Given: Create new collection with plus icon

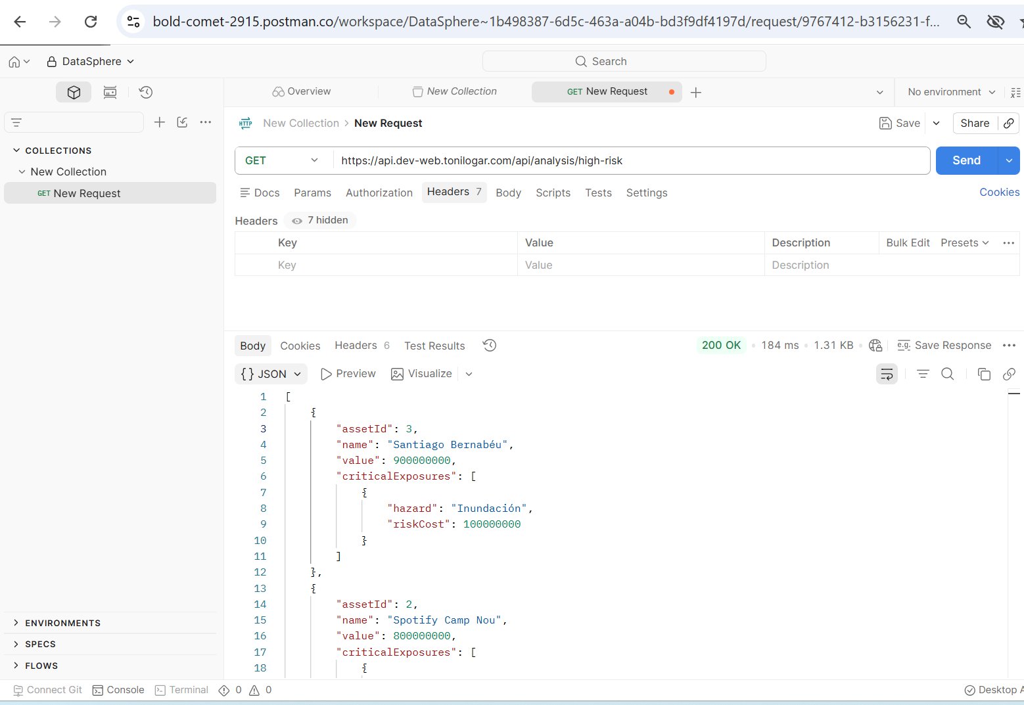Looking at the screenshot, I should pos(159,122).
